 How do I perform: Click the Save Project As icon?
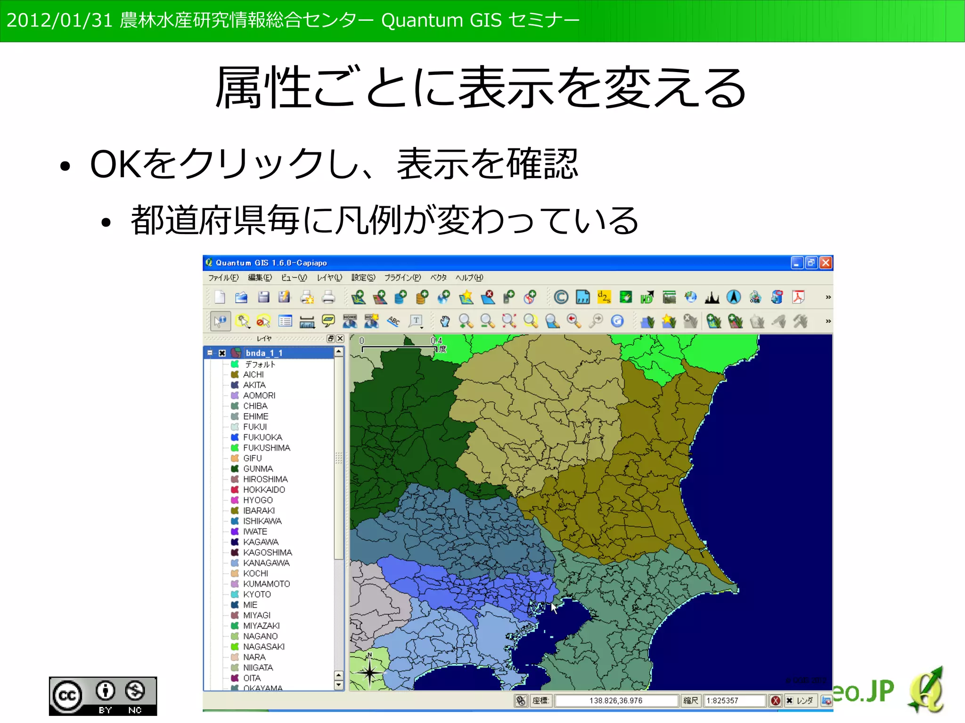tap(285, 297)
